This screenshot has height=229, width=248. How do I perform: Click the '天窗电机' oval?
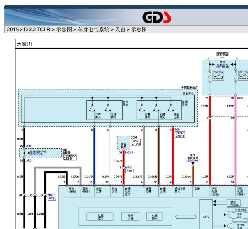pyautogui.click(x=239, y=216)
